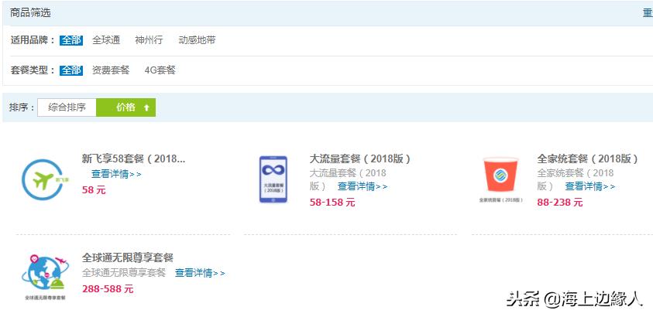Click the 大流量套餐（2018版）title
The image size is (653, 317).
pos(360,158)
